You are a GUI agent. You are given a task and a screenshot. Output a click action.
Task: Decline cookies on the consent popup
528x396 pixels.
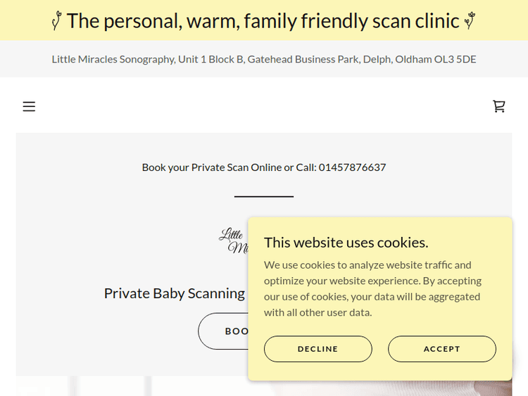point(318,349)
